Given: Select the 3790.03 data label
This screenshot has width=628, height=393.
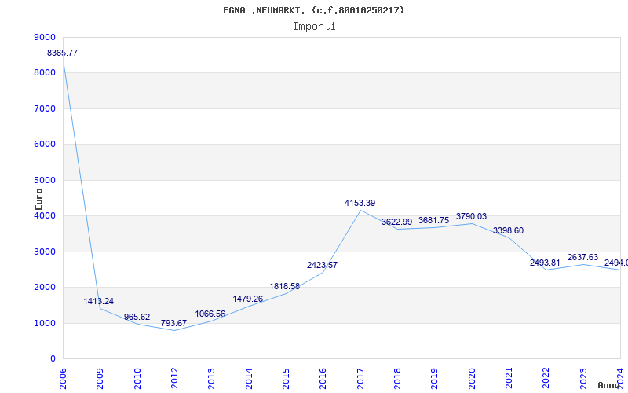Looking at the screenshot, I should [x=472, y=216].
